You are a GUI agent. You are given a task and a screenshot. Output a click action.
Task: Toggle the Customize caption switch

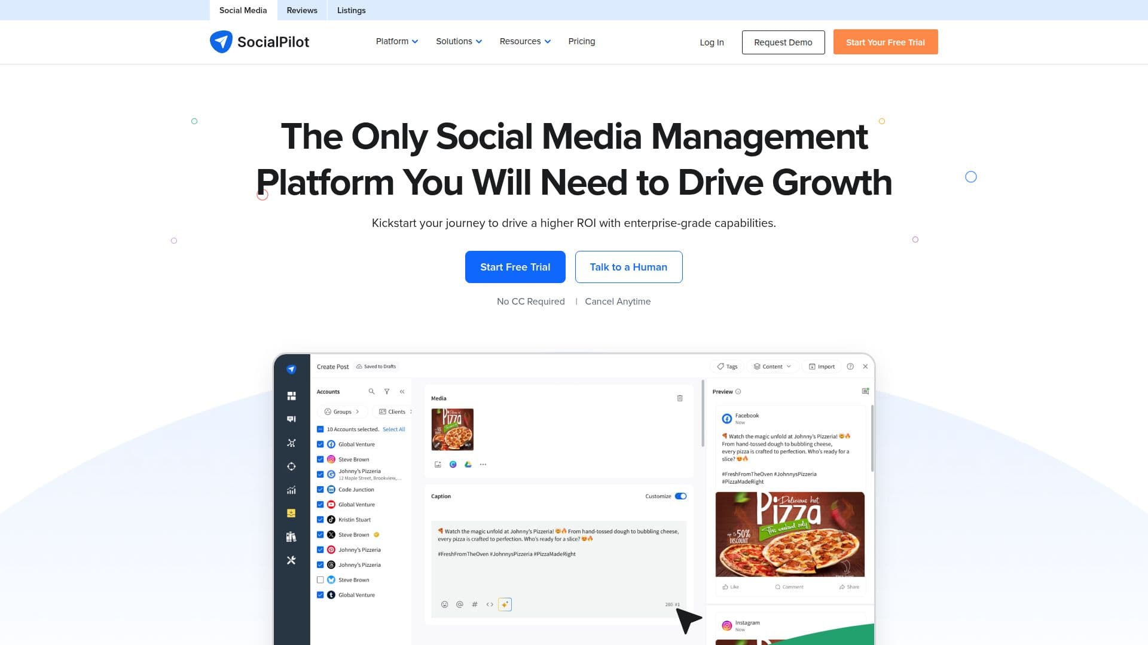tap(680, 496)
